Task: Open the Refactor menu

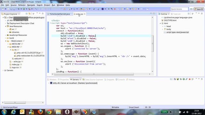Action: [22, 5]
